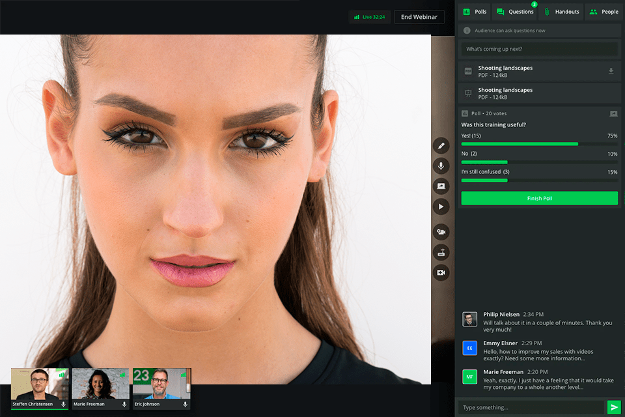Viewport: 625px width, 417px height.
Task: Mute Eric Johnson's microphone
Action: (x=184, y=404)
